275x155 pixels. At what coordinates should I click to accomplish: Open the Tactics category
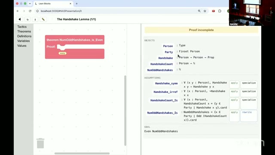click(22, 27)
